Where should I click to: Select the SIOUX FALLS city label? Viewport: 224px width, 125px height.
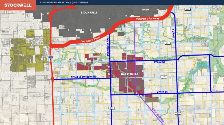click(89, 12)
